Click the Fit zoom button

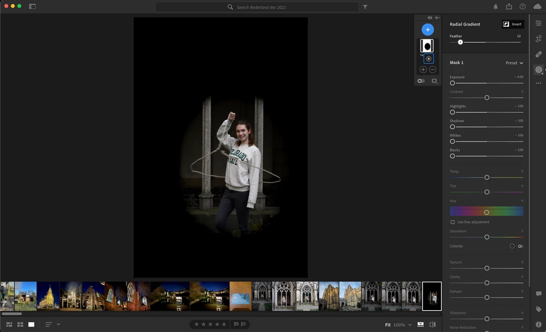pos(388,325)
